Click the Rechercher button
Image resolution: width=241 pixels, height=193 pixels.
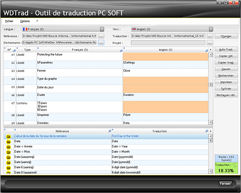coord(226,75)
